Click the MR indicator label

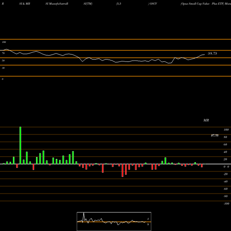(206, 120)
